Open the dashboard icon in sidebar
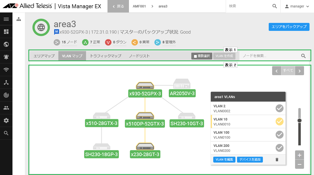Viewport: 314px width, 175px height. click(6, 32)
